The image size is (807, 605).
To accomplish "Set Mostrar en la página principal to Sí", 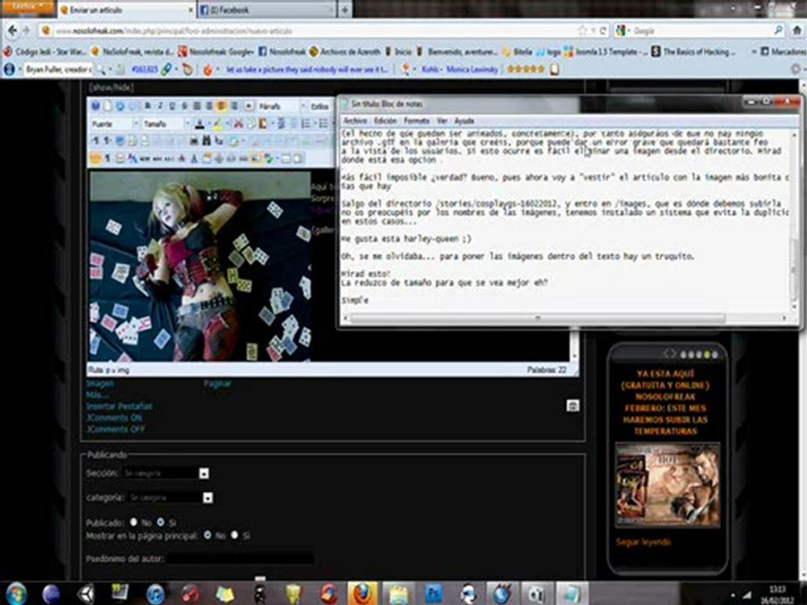I will 235,535.
